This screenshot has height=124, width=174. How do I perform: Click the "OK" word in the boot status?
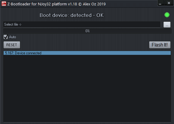[x=100, y=15]
